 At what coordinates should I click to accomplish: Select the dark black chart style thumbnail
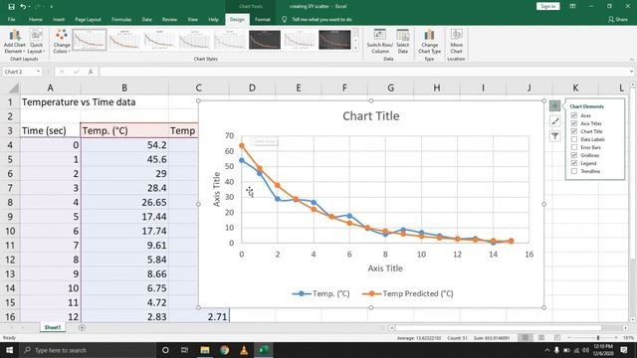tap(334, 40)
